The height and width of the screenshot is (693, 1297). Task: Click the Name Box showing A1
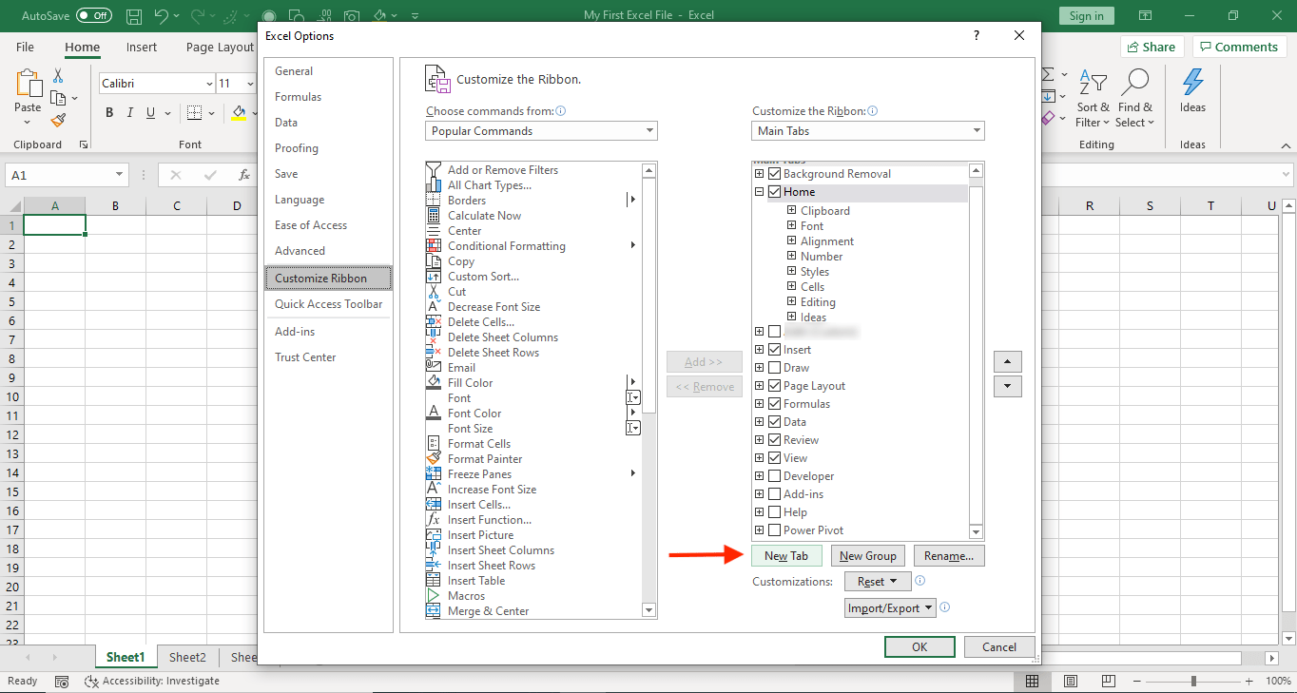point(67,175)
